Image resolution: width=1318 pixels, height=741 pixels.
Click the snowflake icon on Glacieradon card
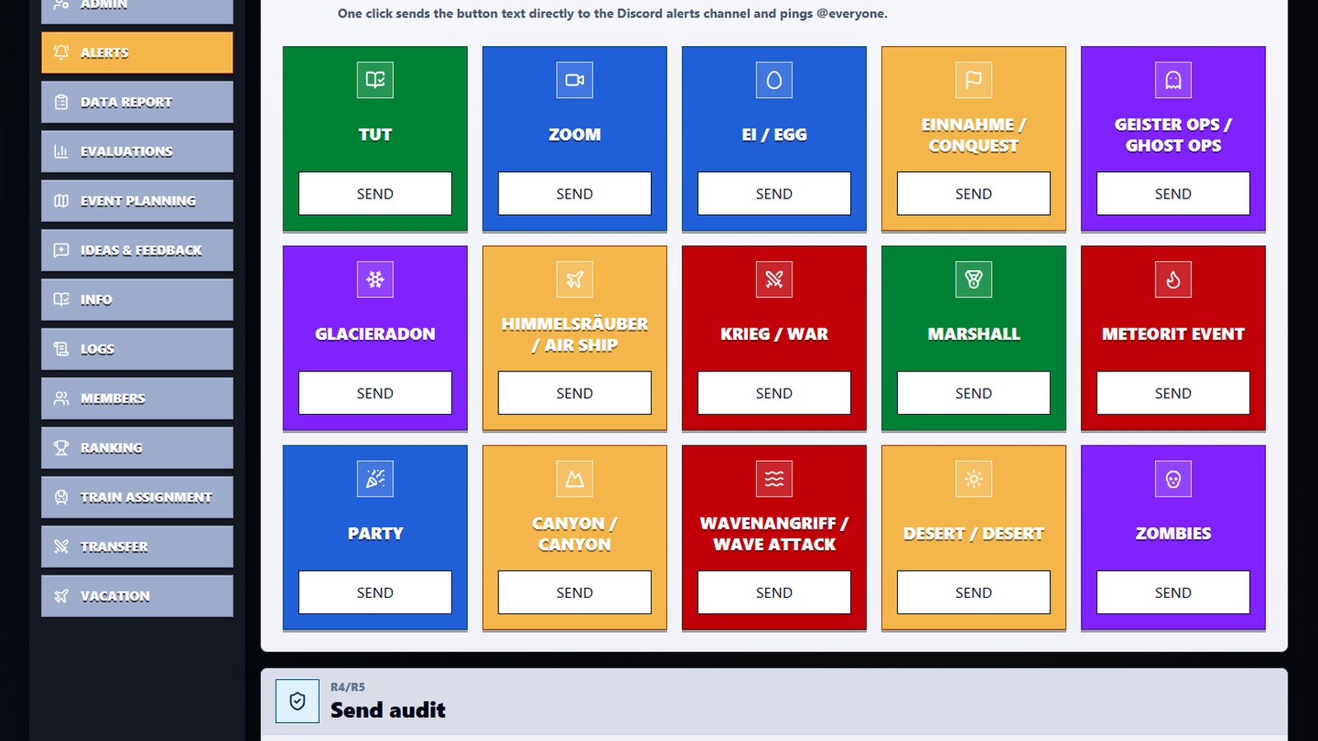(375, 279)
